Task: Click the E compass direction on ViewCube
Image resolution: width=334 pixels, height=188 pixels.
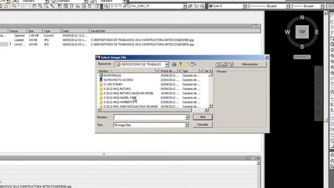Action: (317, 32)
